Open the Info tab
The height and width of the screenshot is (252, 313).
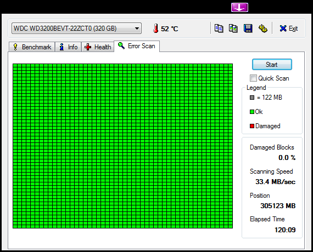pyautogui.click(x=68, y=47)
